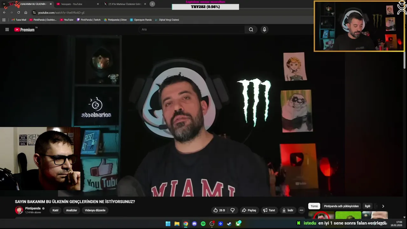Go back with browser back arrow
Image resolution: width=407 pixels, height=229 pixels.
pyautogui.click(x=4, y=12)
